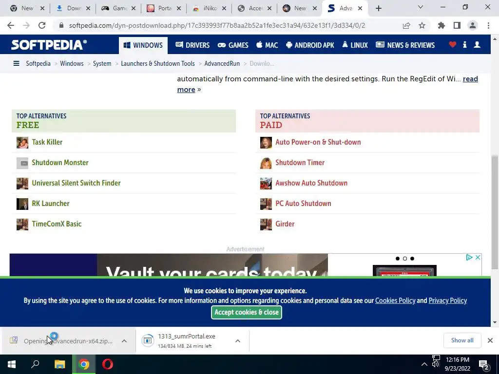Click info icon in Softpedia header
Screen dimensions: 499x374
464,45
